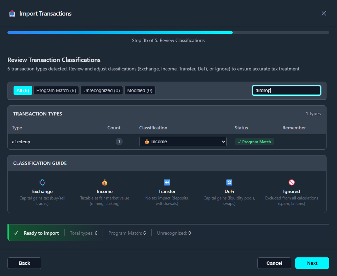Screen dimensions: 337x276
Task: Open the airdrop Classification dropdown
Action: pos(183,142)
